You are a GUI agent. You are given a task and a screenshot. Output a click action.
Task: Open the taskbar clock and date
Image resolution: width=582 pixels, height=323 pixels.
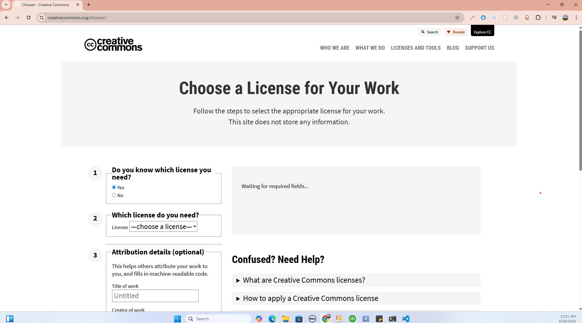(x=567, y=319)
